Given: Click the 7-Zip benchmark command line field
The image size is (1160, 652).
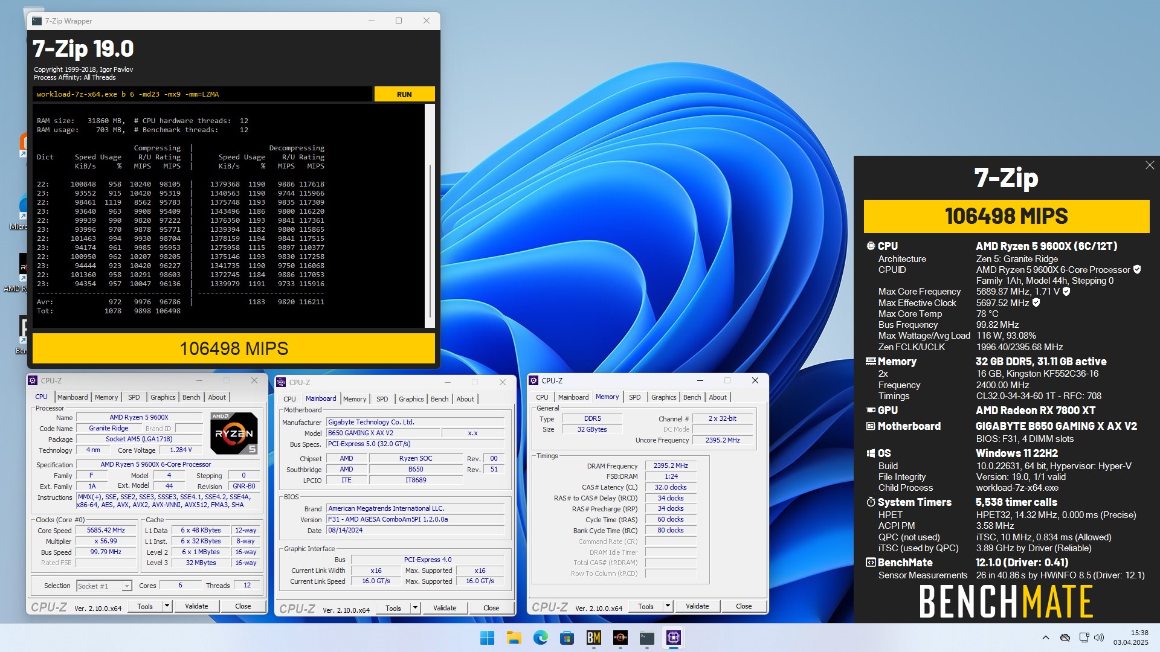Looking at the screenshot, I should [202, 94].
